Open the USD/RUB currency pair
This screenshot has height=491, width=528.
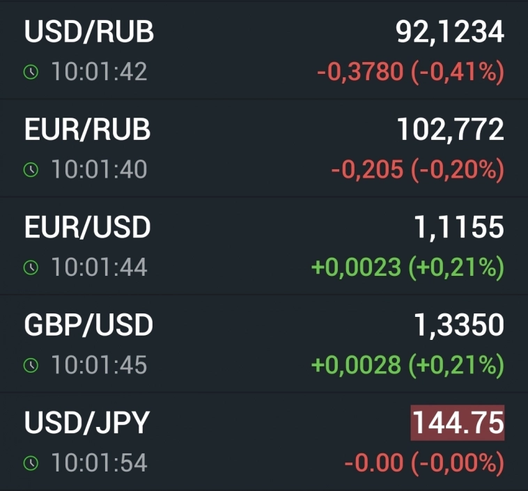[x=89, y=32]
